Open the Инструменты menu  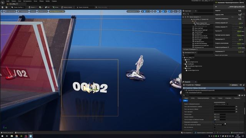[27, 1]
